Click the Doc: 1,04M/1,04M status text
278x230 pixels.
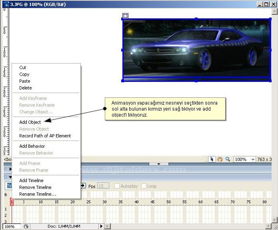click(x=64, y=226)
